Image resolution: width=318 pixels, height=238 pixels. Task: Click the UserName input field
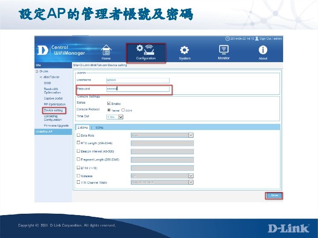coord(138,80)
